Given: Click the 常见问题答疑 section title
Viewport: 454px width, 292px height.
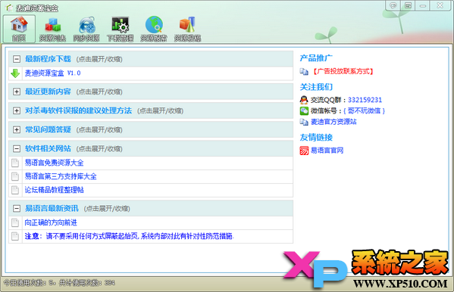Looking at the screenshot, I should click(x=48, y=129).
